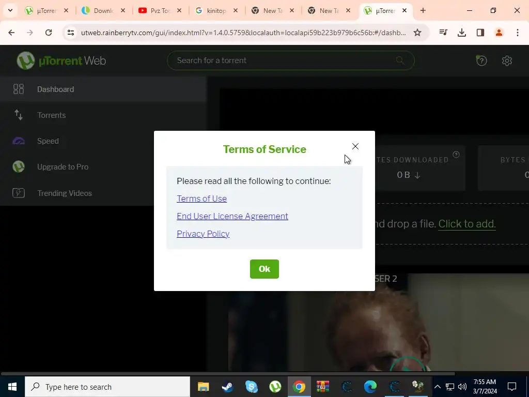Click the Torrents up-down arrows icon
The image size is (529, 397).
19,115
